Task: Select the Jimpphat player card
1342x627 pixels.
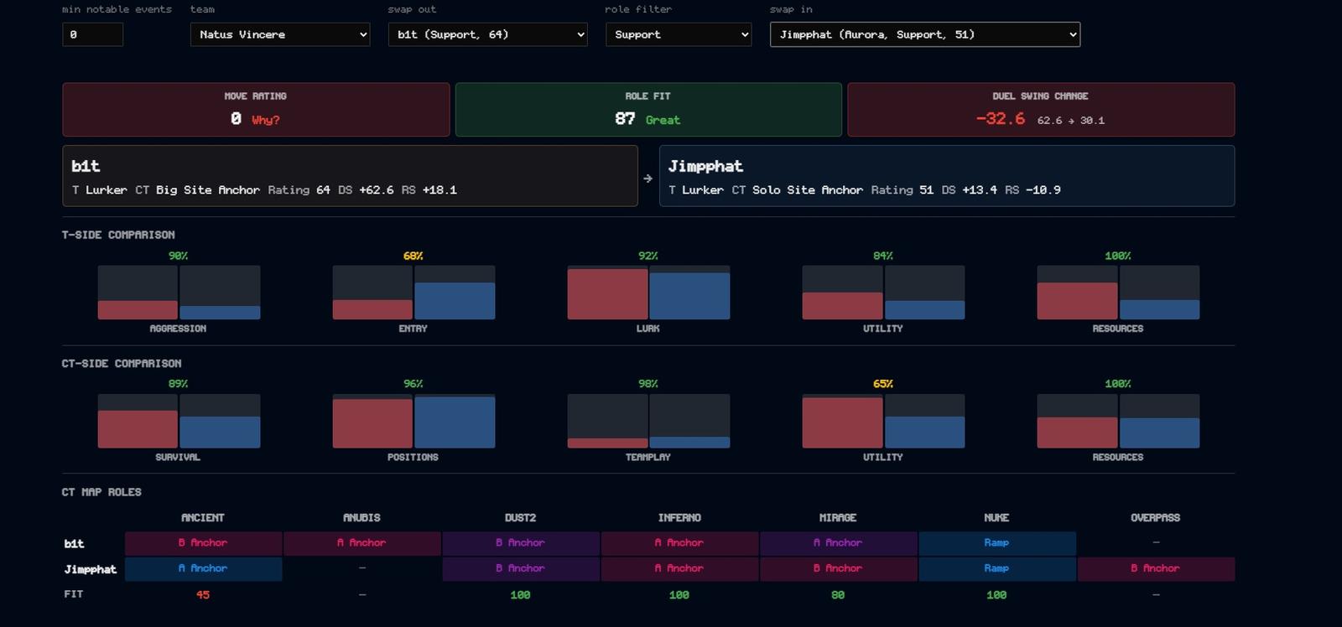Action: (947, 176)
